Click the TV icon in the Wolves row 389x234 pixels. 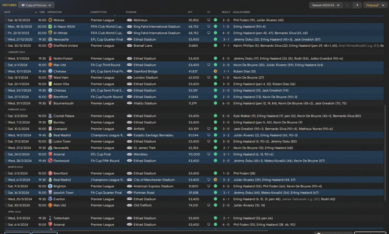pyautogui.click(x=209, y=20)
